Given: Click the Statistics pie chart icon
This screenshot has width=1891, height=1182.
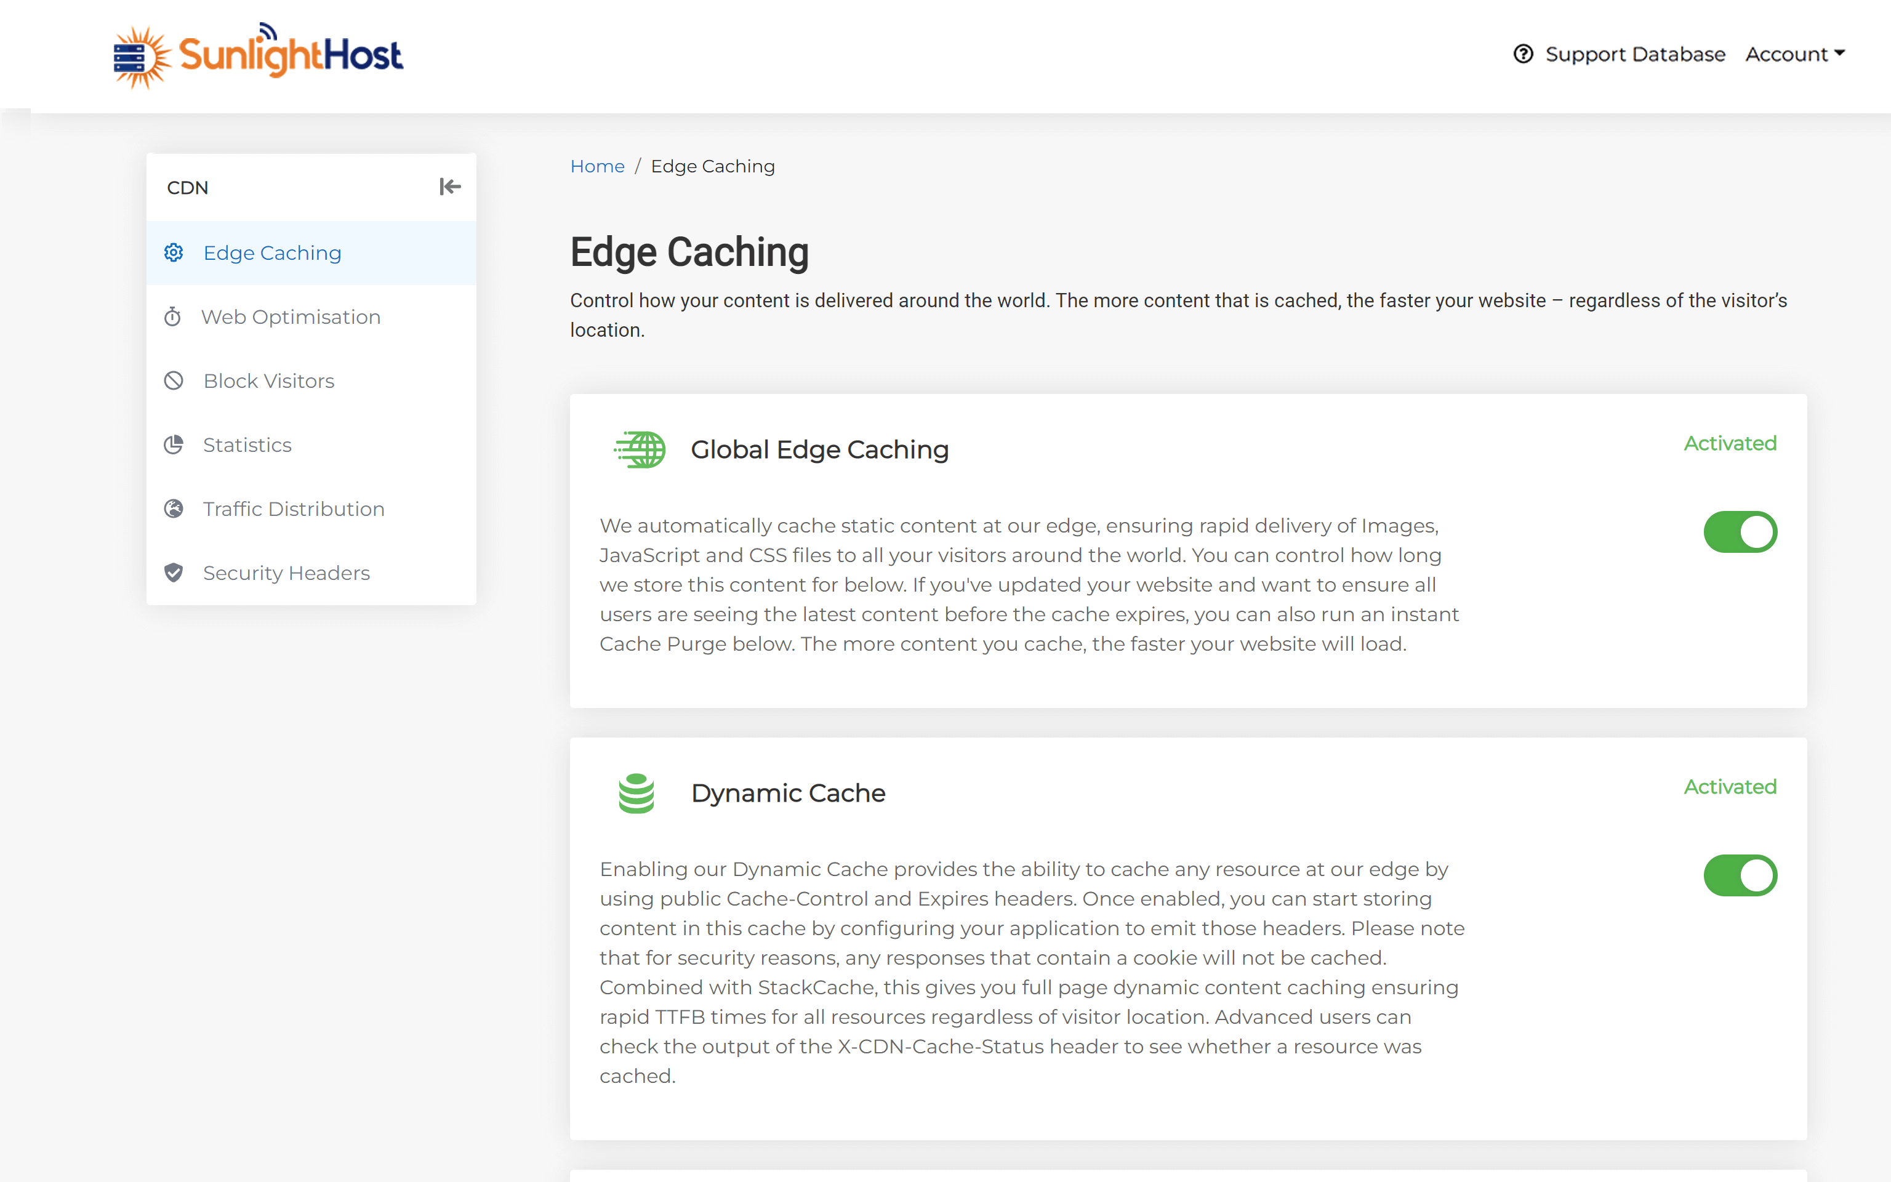Looking at the screenshot, I should [x=174, y=445].
